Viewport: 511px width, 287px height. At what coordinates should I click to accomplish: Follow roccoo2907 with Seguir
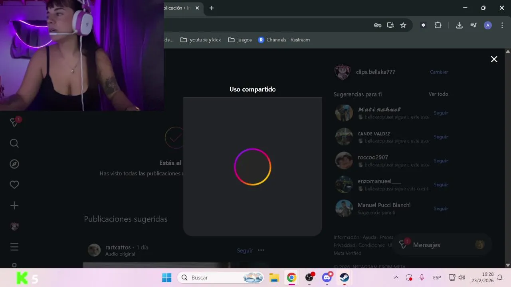coord(441,161)
